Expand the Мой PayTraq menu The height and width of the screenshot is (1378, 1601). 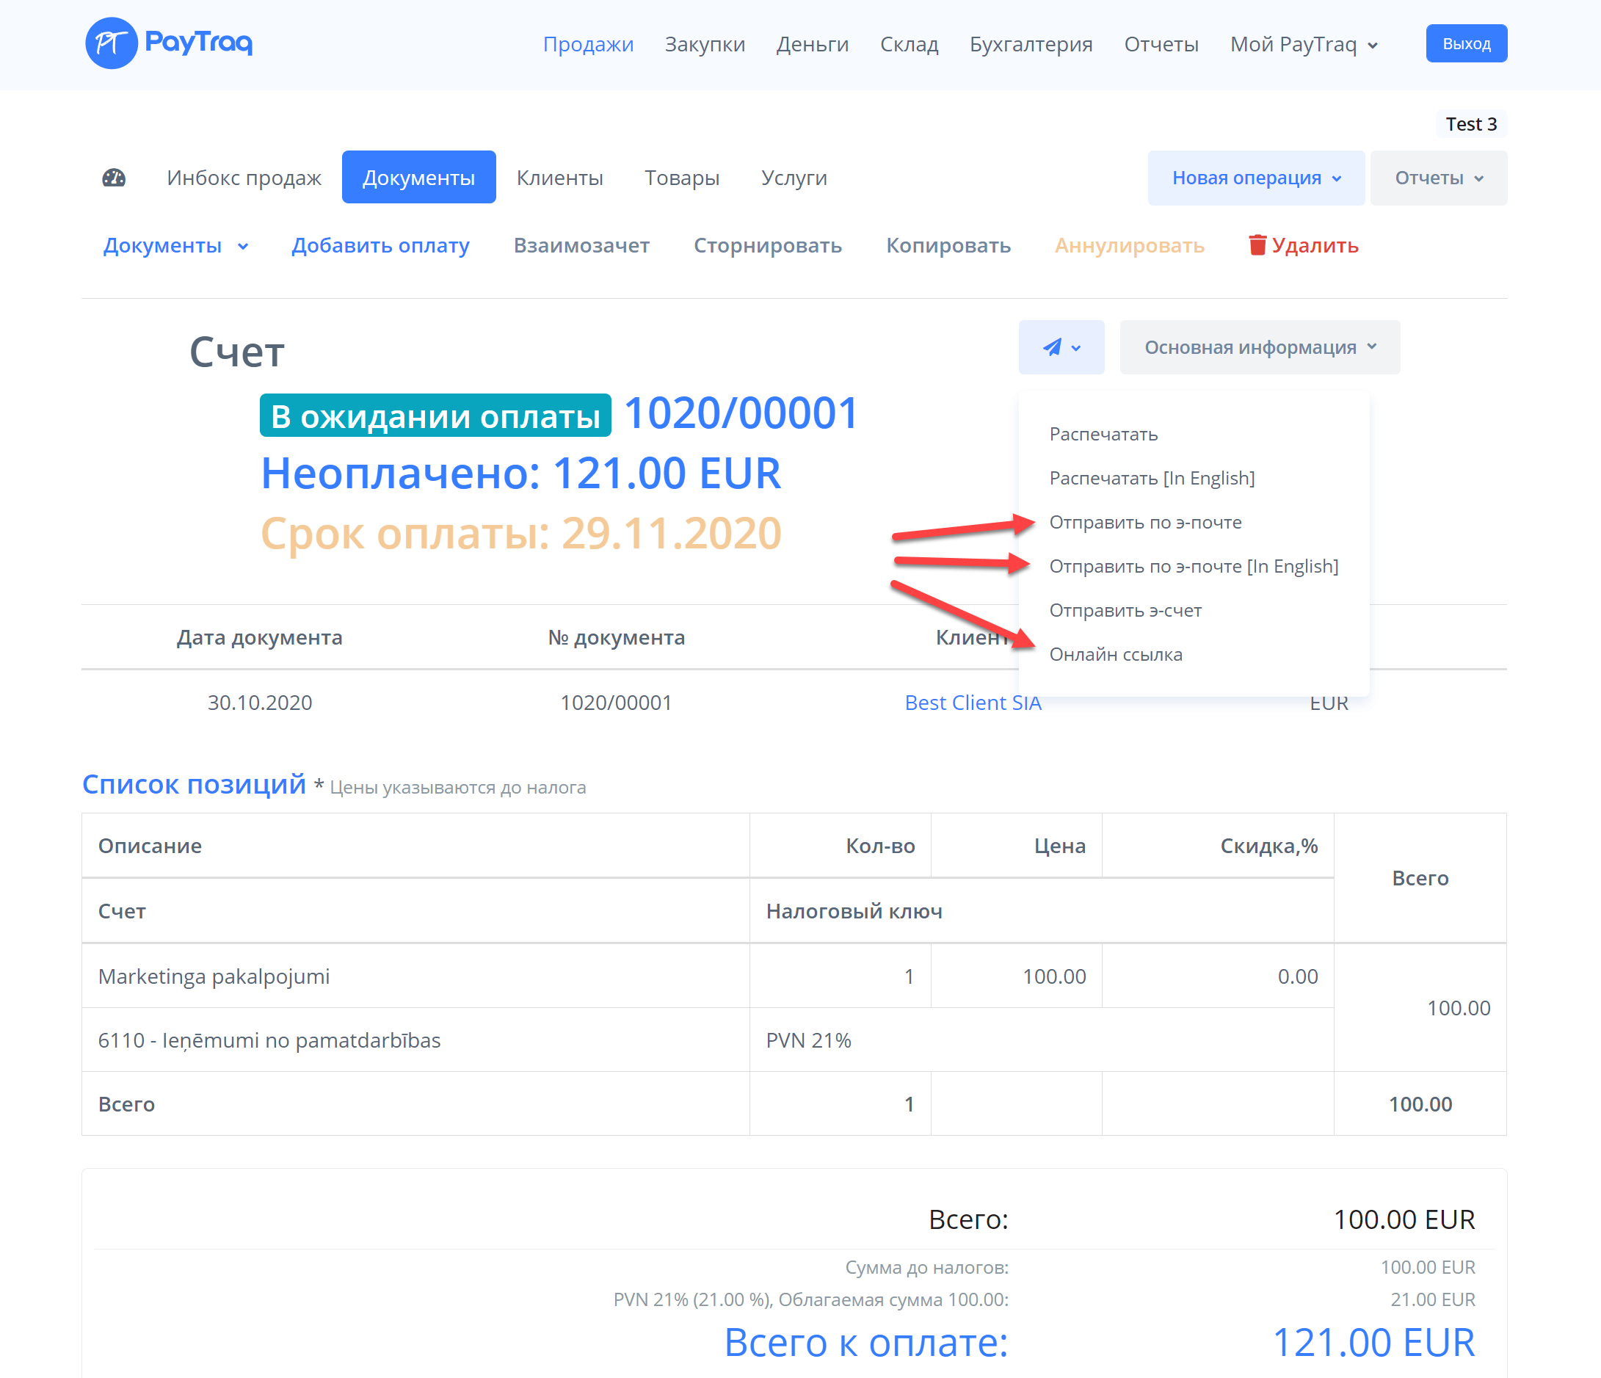(1304, 45)
